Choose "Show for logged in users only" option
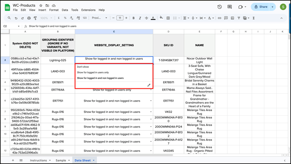This screenshot has width=291, height=164. (93, 72)
